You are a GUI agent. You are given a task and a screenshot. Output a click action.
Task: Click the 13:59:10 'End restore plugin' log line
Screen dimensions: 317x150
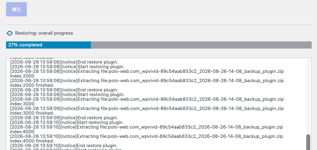pyautogui.click(x=64, y=146)
